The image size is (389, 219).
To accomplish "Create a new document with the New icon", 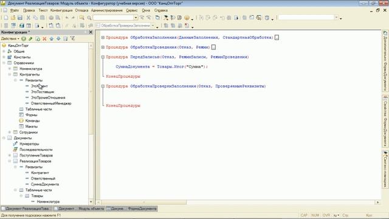I will point(6,18).
